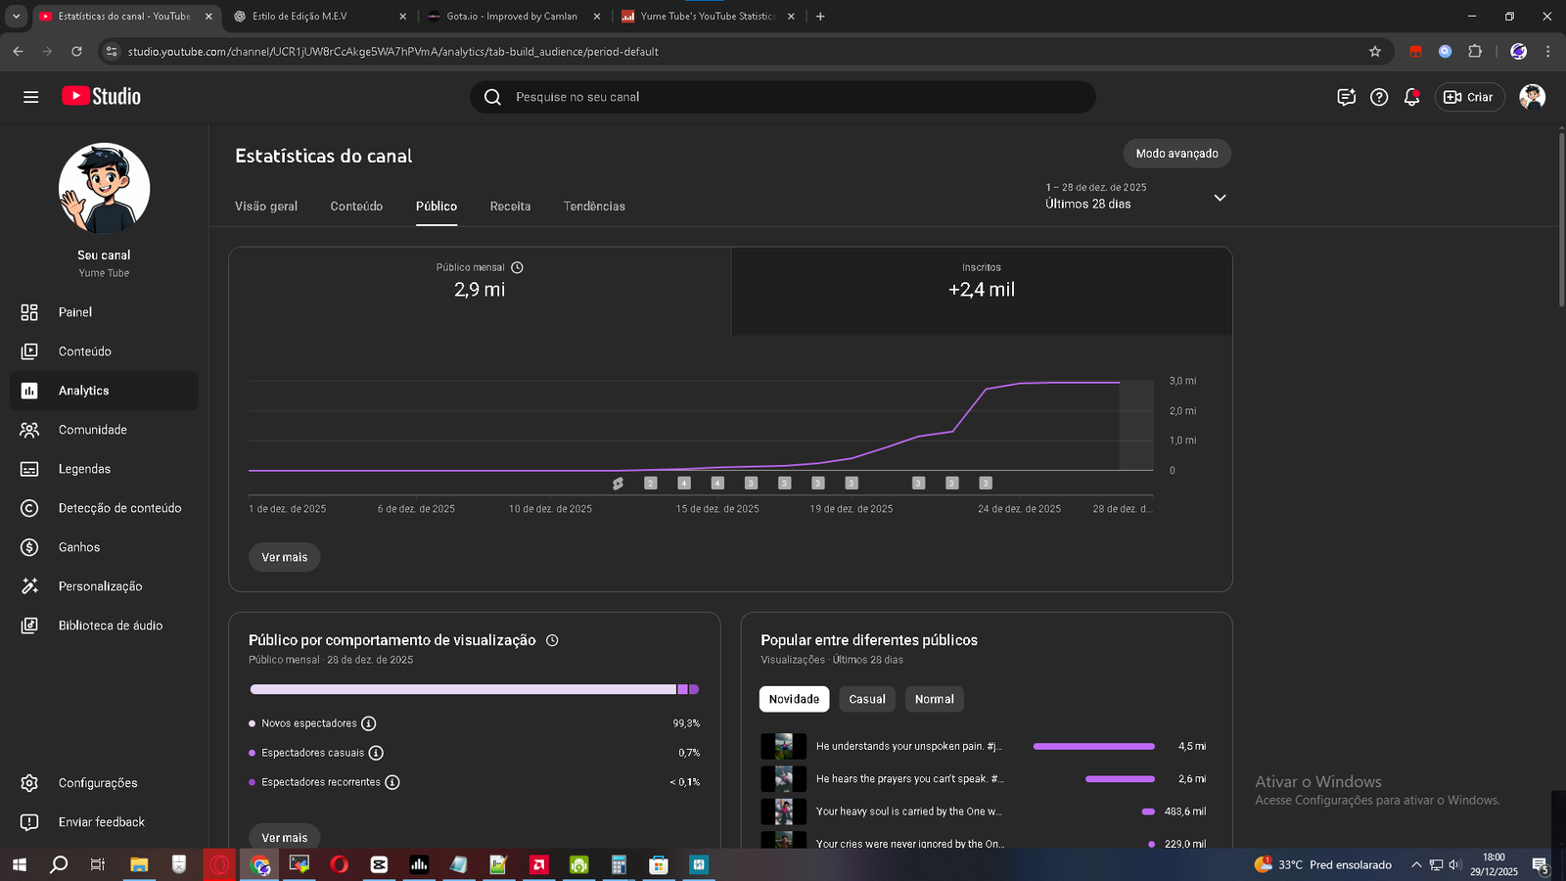Click the notifications bell icon
Viewport: 1566px width, 881px height.
pos(1411,97)
